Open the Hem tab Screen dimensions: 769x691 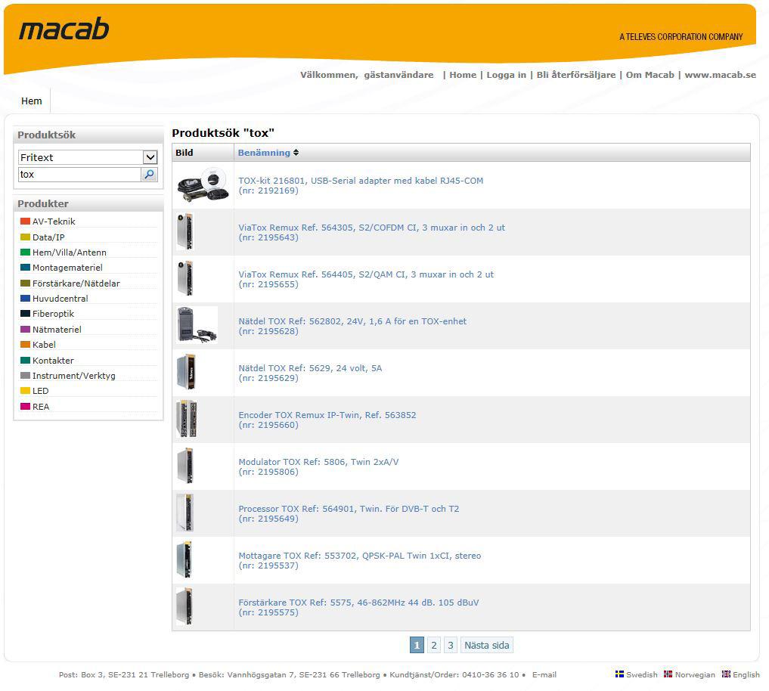coord(32,101)
